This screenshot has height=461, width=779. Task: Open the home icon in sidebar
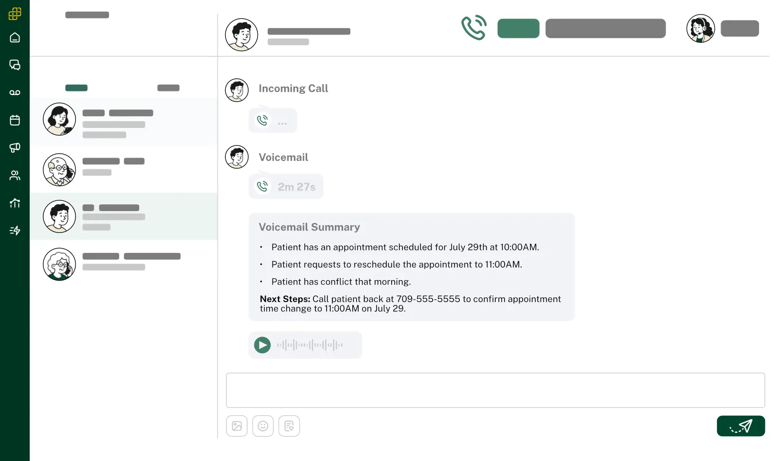tap(15, 37)
